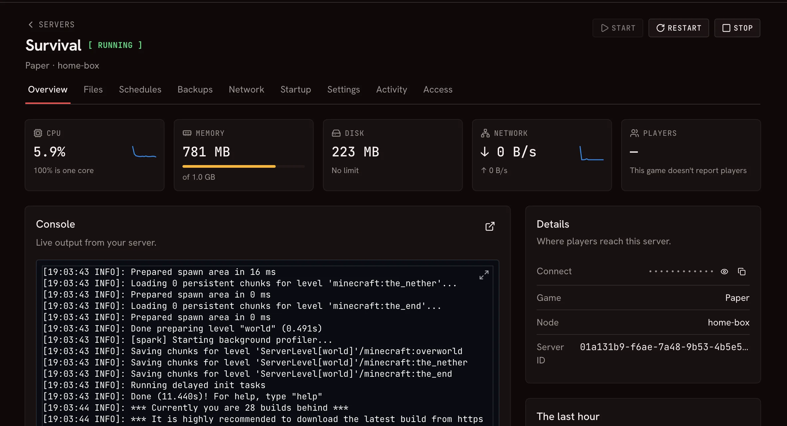Click the Memory card icon
Image resolution: width=787 pixels, height=426 pixels.
click(187, 133)
